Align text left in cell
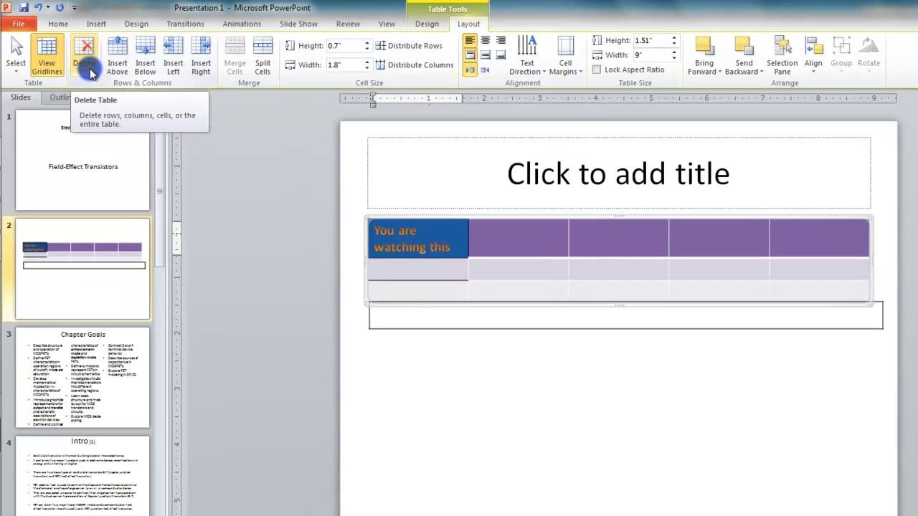 pyautogui.click(x=470, y=41)
